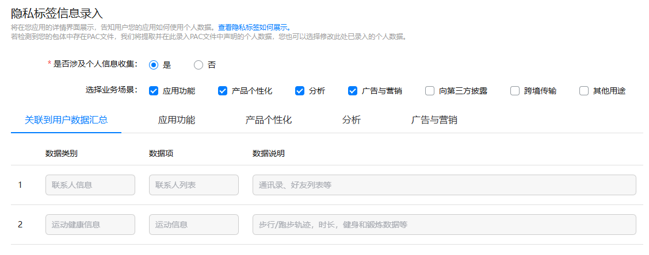This screenshot has height=255, width=649.
Task: Switch to the 广告与营销 tab
Action: (434, 120)
